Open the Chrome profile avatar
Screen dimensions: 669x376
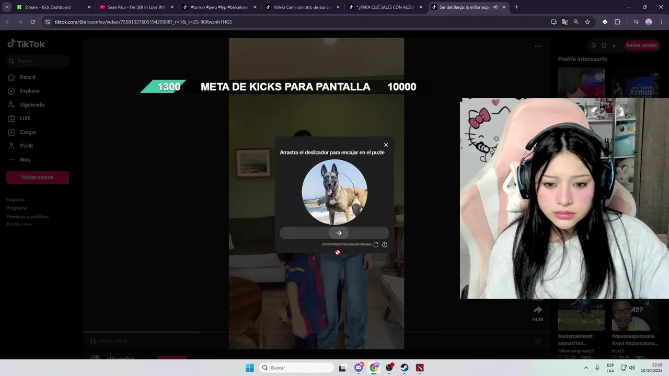[649, 22]
